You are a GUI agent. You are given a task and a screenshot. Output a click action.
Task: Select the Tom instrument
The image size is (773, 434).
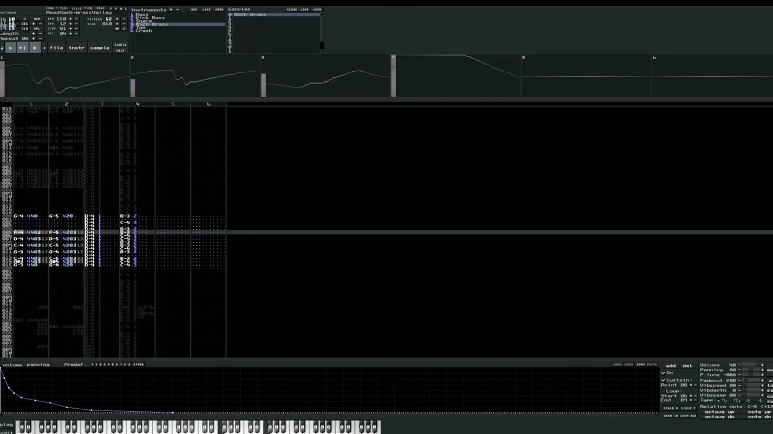[141, 28]
